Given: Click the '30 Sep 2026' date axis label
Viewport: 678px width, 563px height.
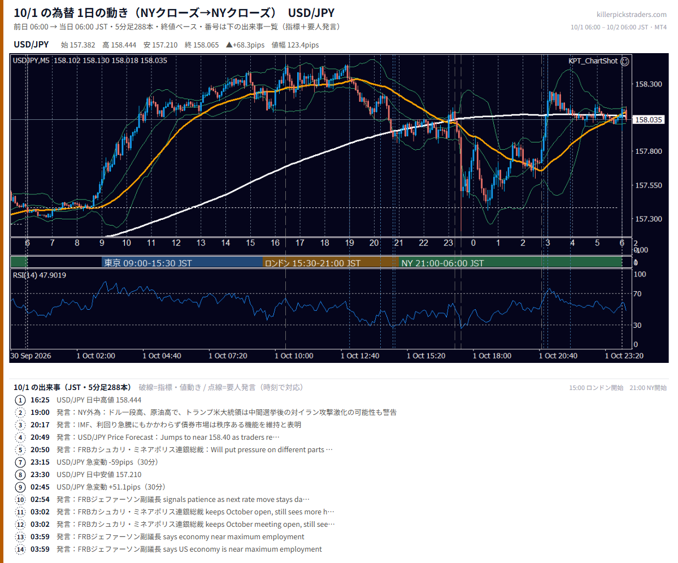Looking at the screenshot, I should click(31, 356).
